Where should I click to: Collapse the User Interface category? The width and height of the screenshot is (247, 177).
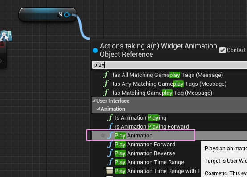click(x=94, y=101)
